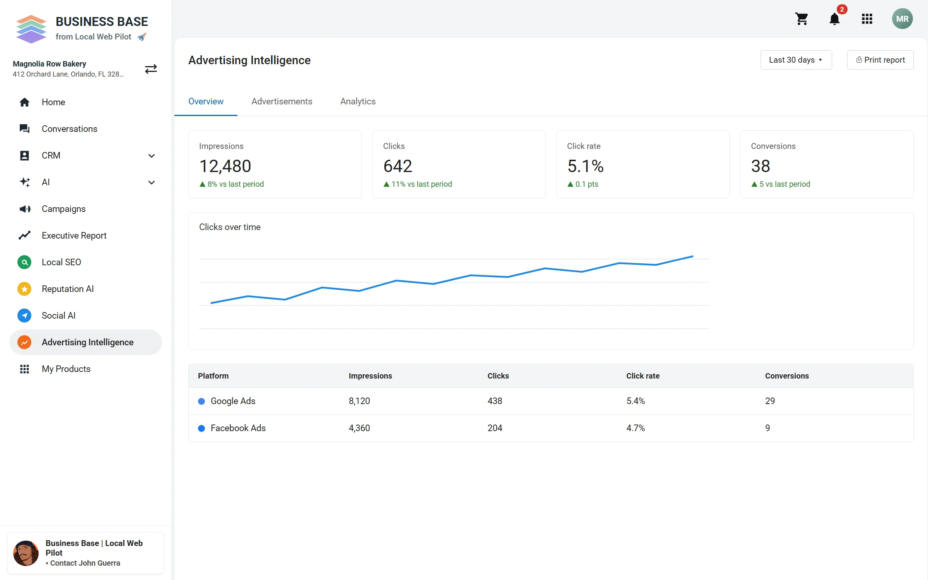Click the Print report button
928x580 pixels.
pyautogui.click(x=880, y=60)
